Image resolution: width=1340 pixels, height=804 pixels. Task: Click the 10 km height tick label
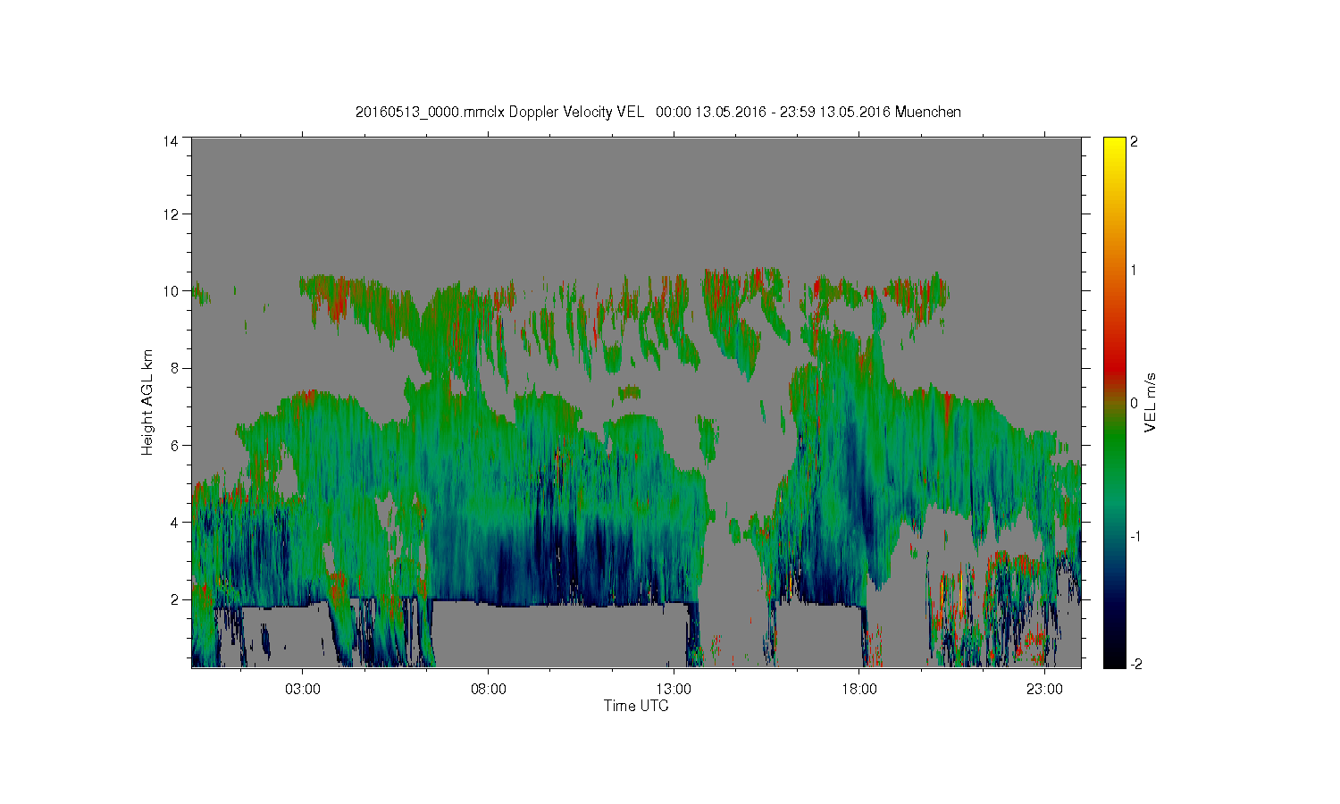coord(170,291)
